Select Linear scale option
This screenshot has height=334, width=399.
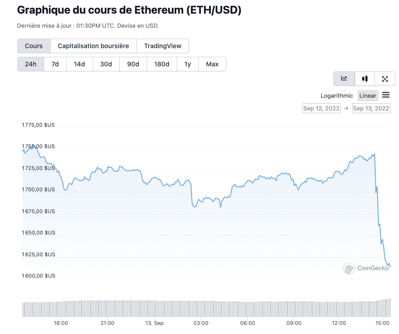point(368,95)
